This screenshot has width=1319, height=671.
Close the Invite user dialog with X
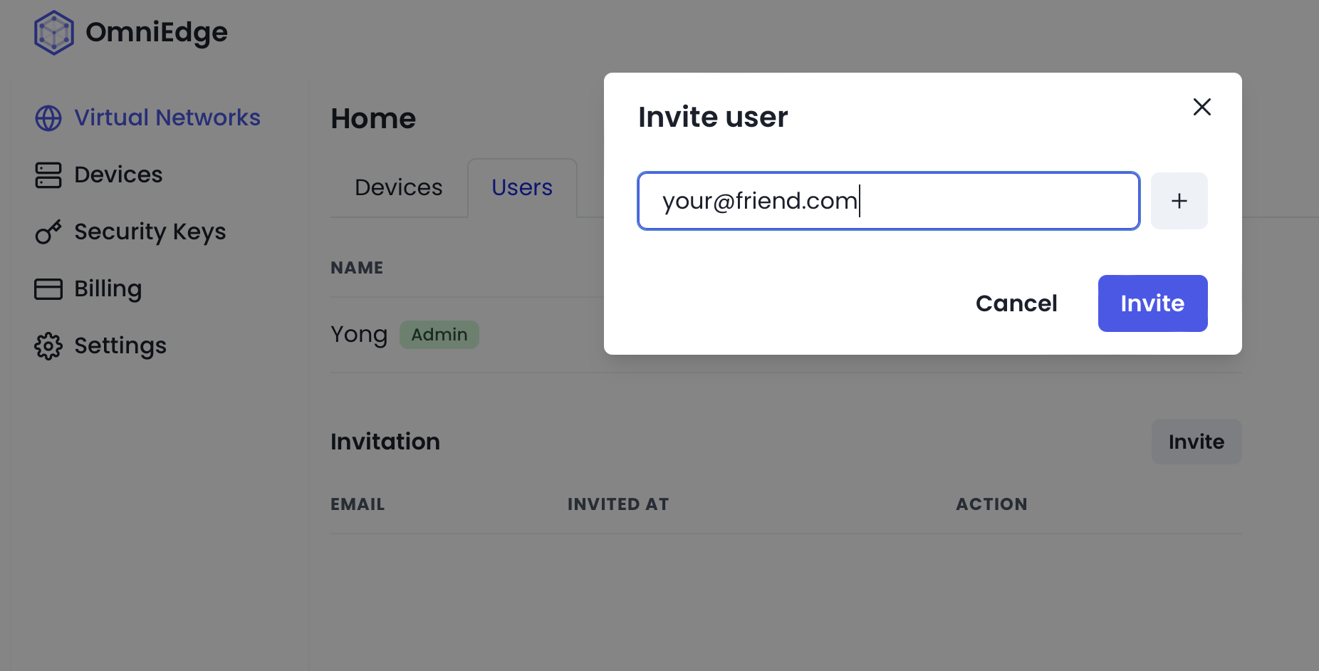click(1201, 107)
